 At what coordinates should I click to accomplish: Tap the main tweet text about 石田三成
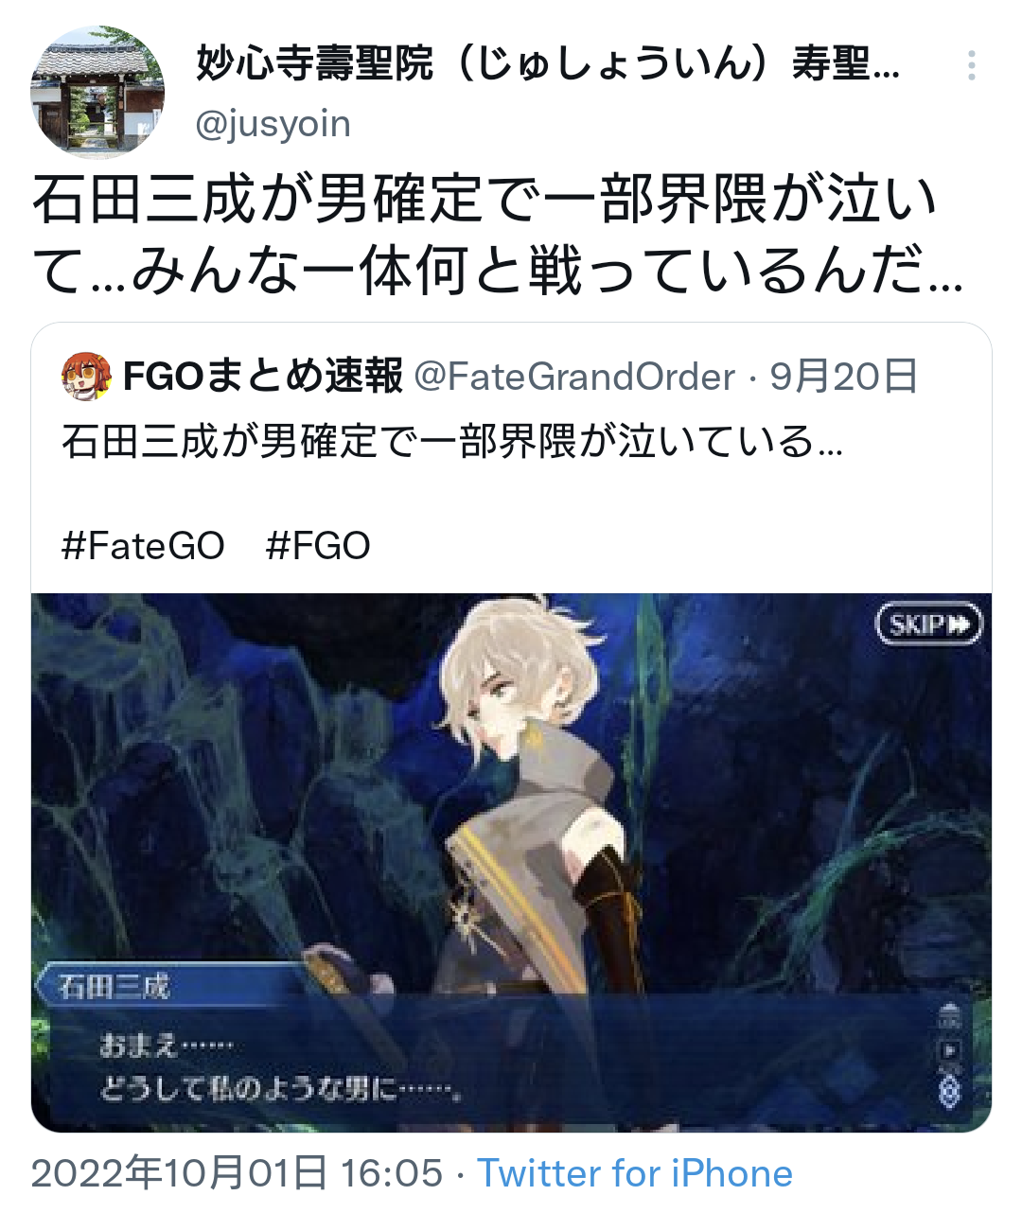[498, 236]
